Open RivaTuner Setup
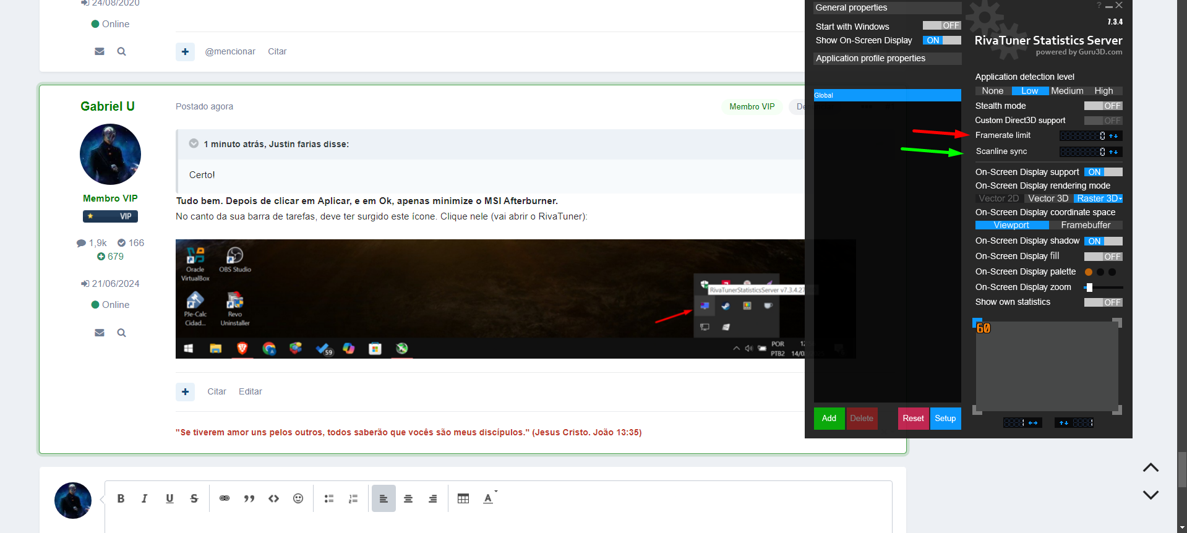The width and height of the screenshot is (1187, 533). point(945,419)
